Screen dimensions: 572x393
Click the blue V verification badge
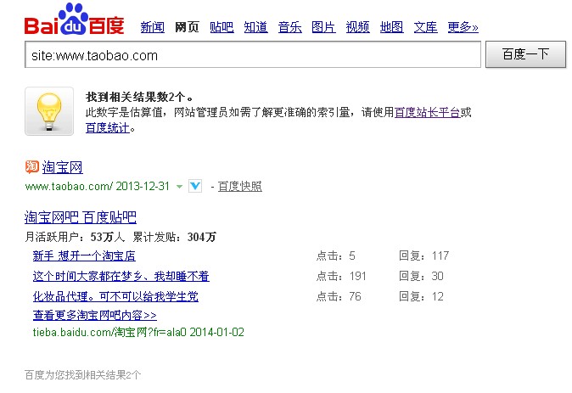tap(195, 186)
